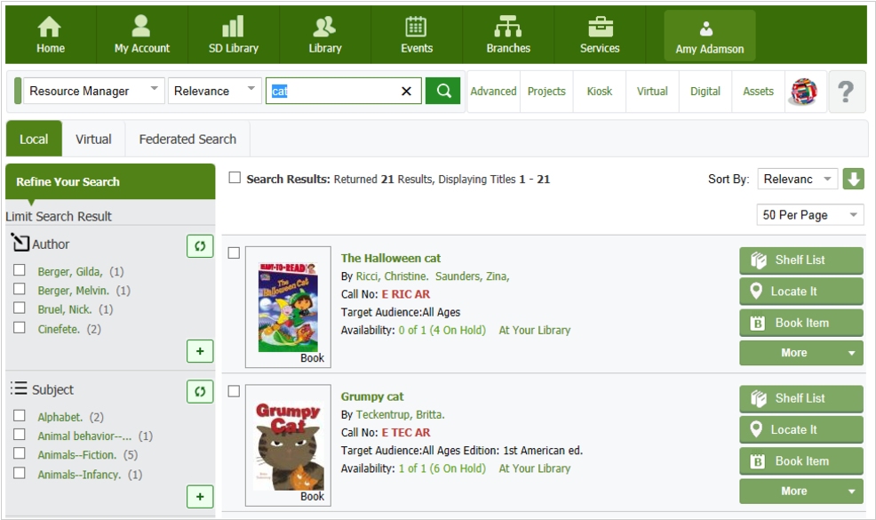876x520 pixels.
Task: Open the Home navigation icon
Action: [x=51, y=36]
